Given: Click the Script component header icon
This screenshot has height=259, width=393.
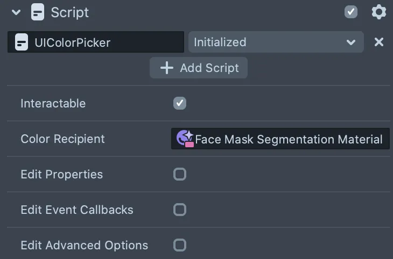Looking at the screenshot, I should coord(38,12).
